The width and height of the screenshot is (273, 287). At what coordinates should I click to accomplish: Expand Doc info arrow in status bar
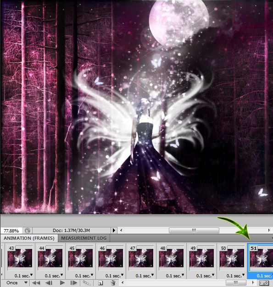(114, 230)
